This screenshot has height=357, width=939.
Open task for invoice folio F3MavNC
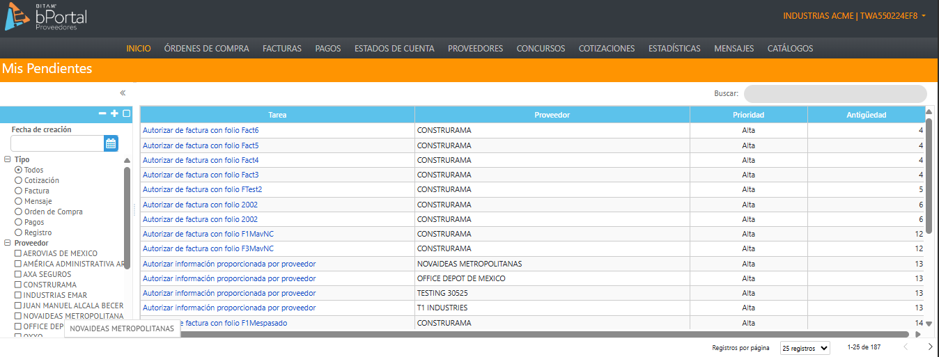[x=208, y=248]
